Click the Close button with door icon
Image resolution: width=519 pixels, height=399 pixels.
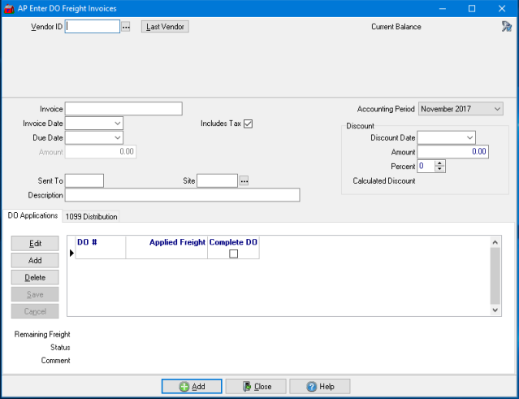255,387
